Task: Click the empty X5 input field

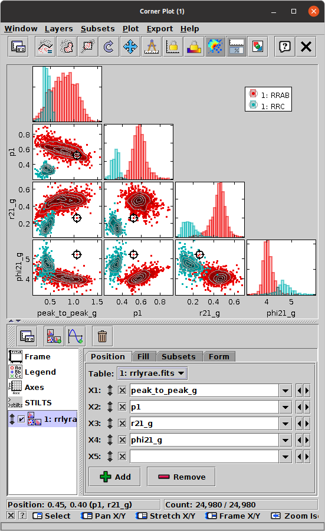Action: (x=204, y=457)
